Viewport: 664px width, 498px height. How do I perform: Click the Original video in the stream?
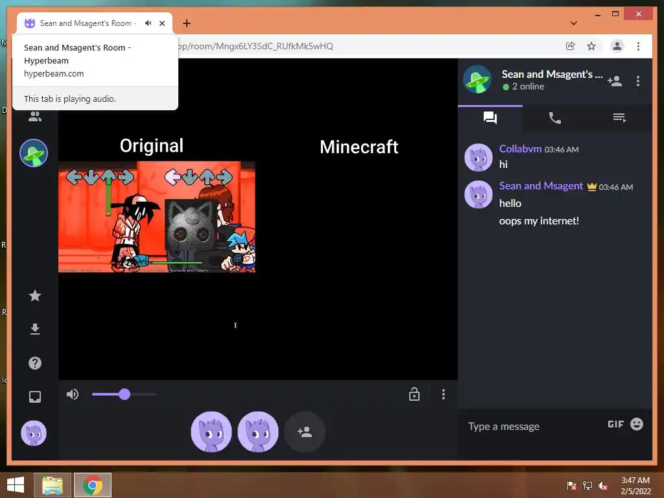[157, 217]
